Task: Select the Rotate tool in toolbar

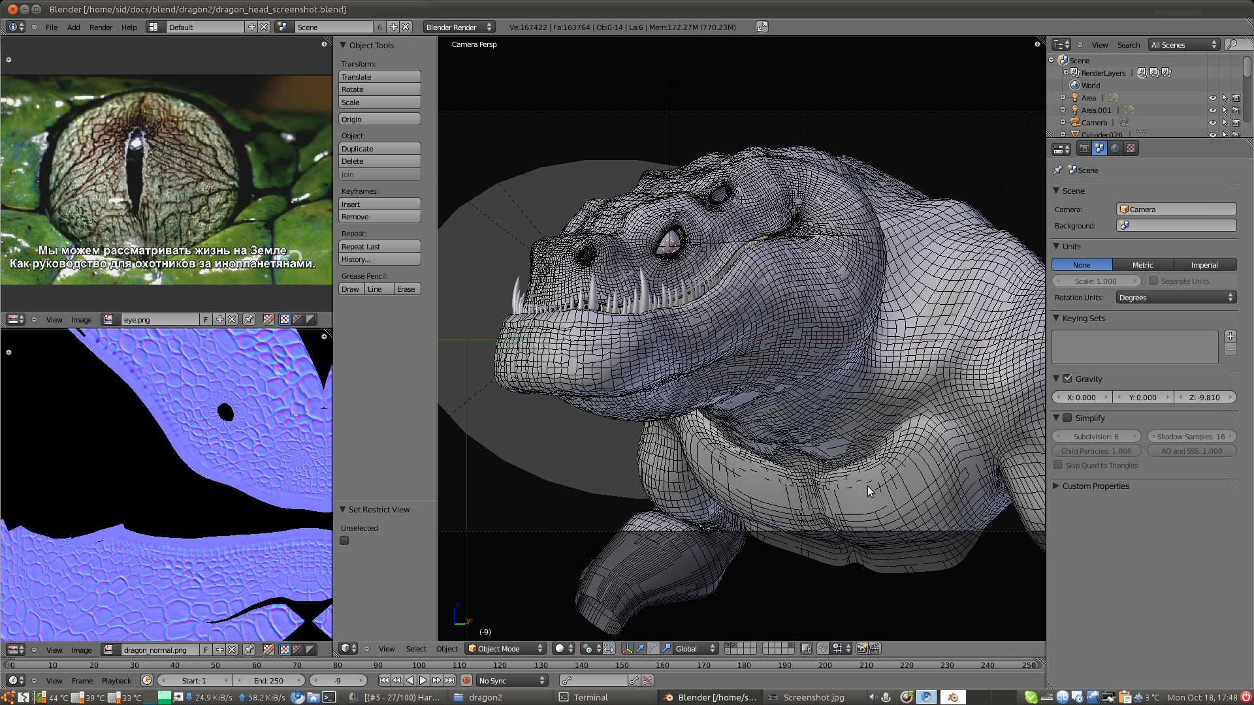Action: click(x=380, y=89)
